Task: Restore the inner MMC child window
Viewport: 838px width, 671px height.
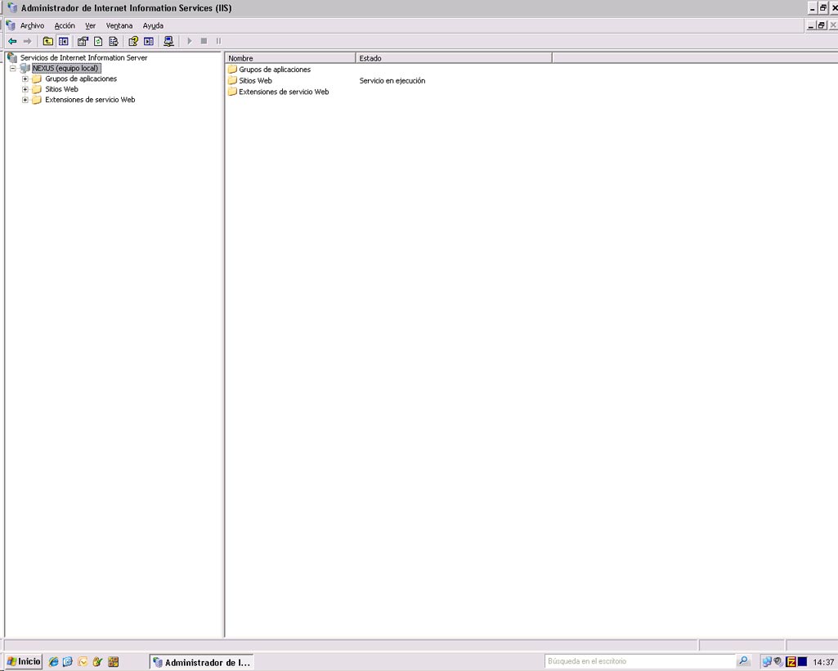Action: pyautogui.click(x=822, y=25)
